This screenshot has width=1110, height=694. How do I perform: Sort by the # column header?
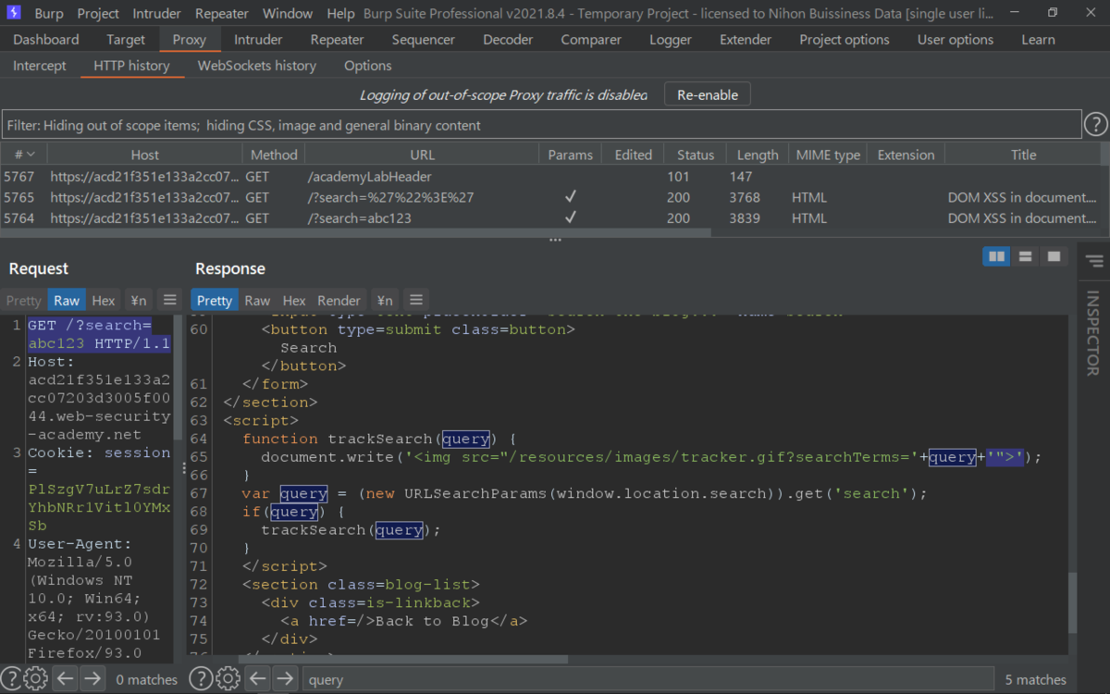pyautogui.click(x=24, y=155)
